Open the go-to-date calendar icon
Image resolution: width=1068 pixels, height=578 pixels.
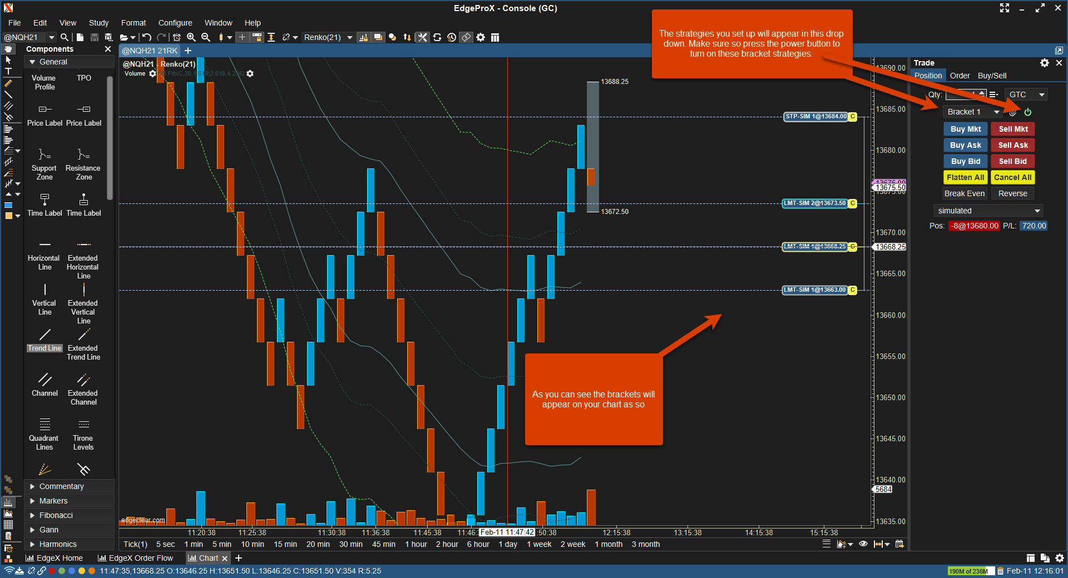click(899, 544)
